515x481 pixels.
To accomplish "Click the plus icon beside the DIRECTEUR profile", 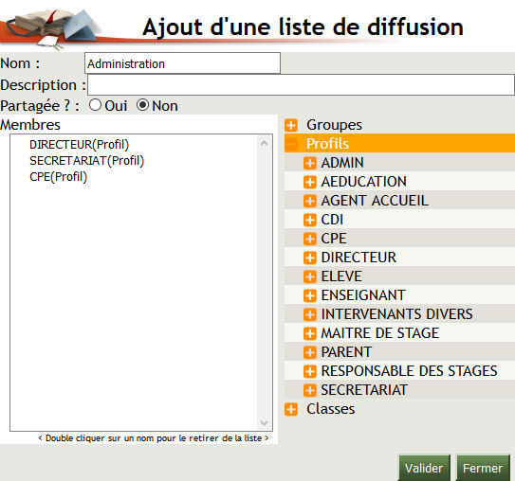I will point(310,258).
